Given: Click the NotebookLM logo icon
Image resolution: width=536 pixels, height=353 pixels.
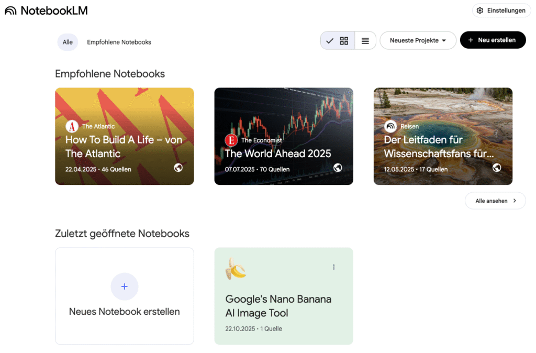Looking at the screenshot, I should [10, 10].
